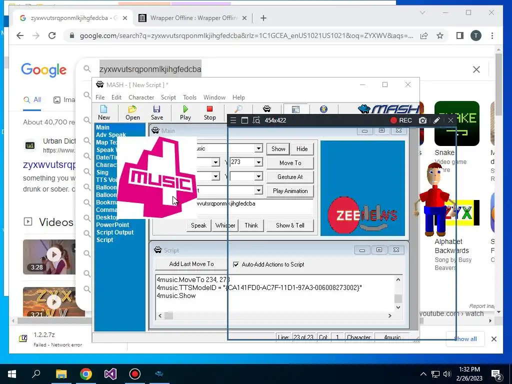Screen dimensions: 512x384
Task: Click the Add Last Move To button
Action: (x=191, y=264)
